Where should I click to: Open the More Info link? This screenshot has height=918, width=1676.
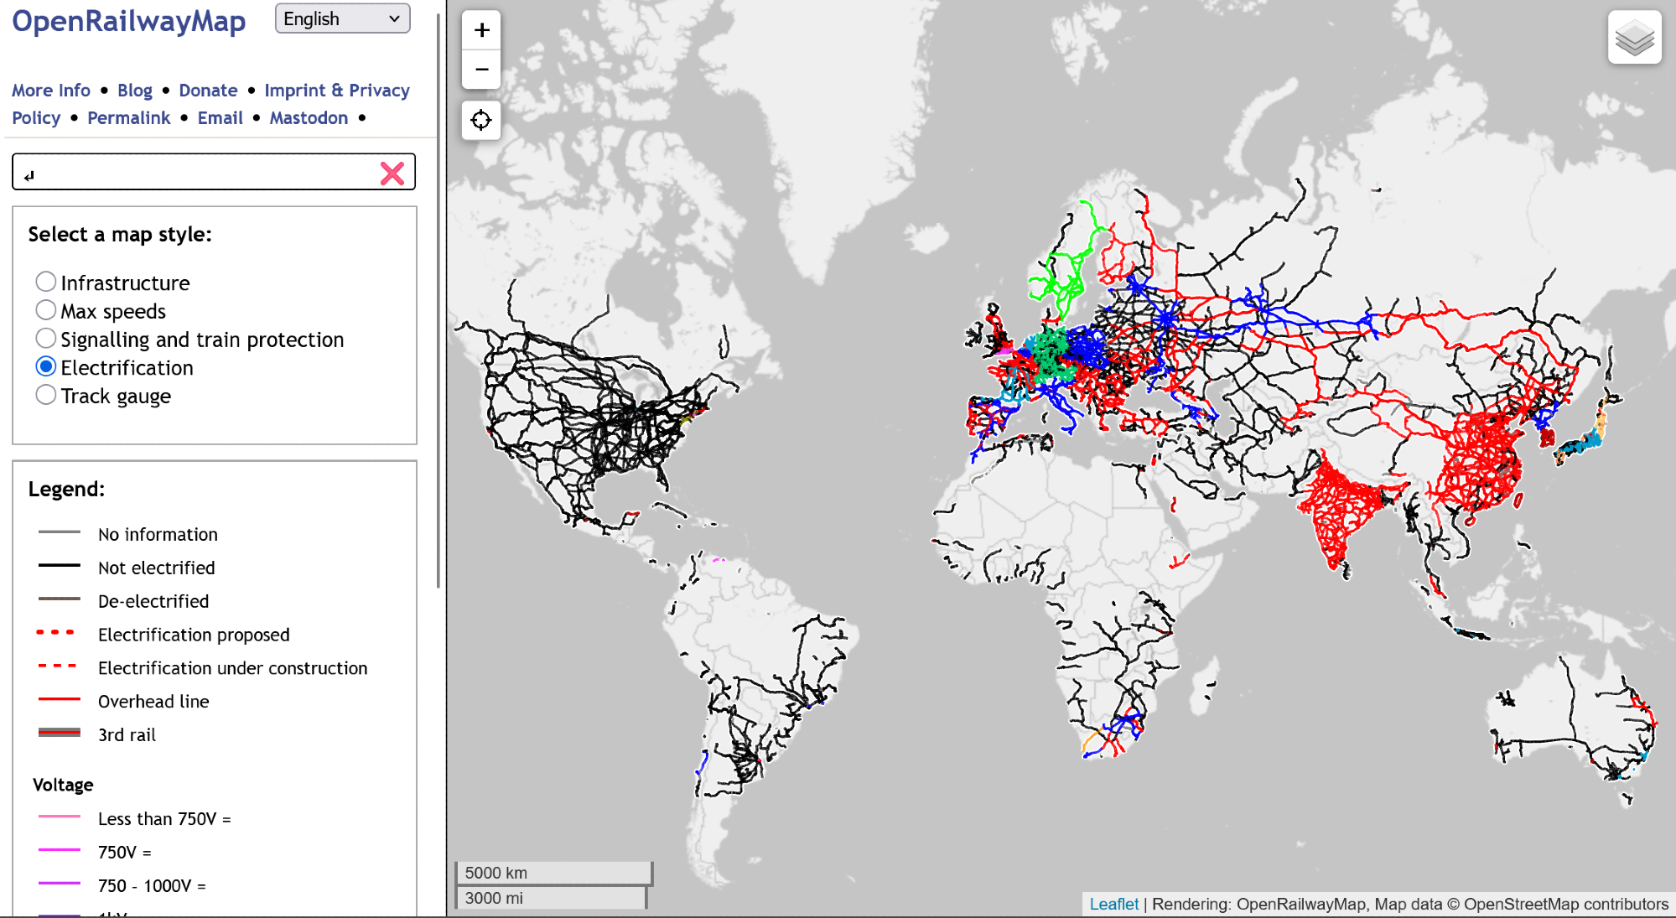coord(51,91)
